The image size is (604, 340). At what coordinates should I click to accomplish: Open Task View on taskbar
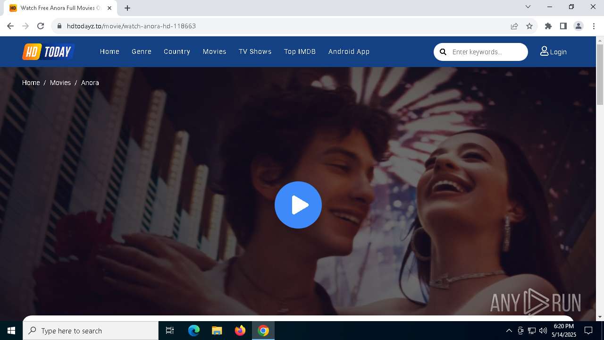(170, 331)
